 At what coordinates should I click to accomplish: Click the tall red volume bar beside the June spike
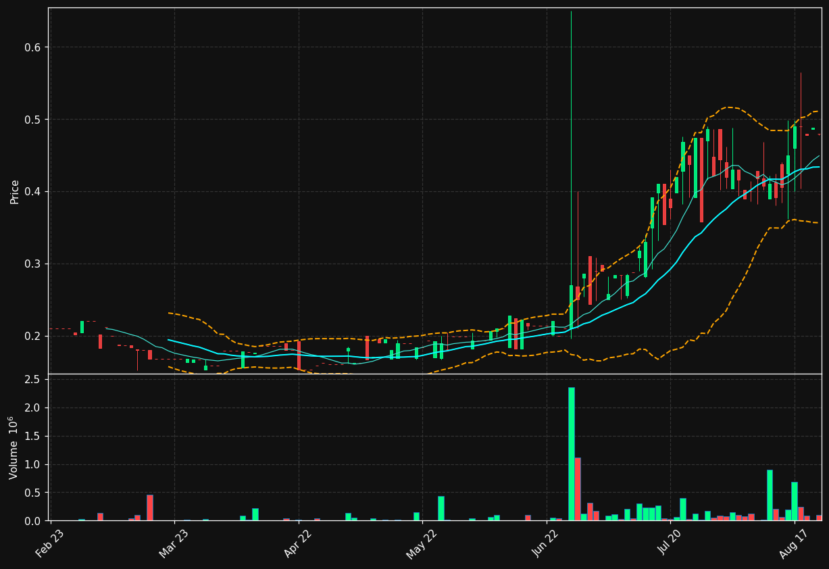tap(578, 489)
